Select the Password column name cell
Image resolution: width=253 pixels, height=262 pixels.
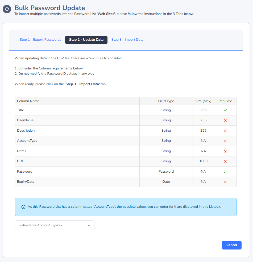pyautogui.click(x=24, y=172)
